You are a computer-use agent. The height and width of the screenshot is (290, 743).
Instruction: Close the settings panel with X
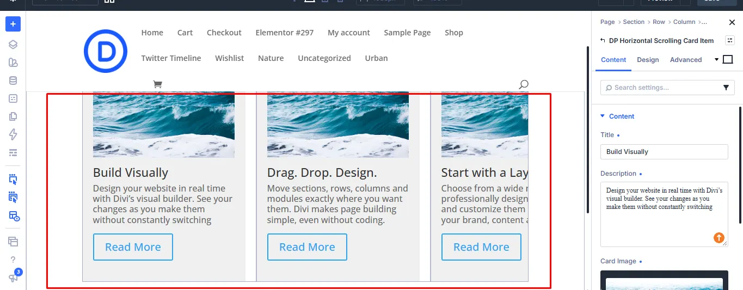click(x=732, y=22)
